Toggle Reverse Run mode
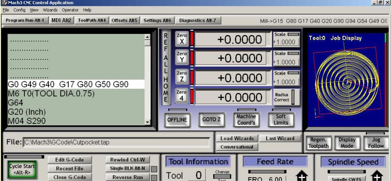The width and height of the screenshot is (391, 181). [127, 177]
